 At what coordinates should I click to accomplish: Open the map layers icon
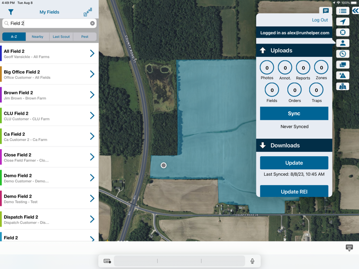click(343, 65)
